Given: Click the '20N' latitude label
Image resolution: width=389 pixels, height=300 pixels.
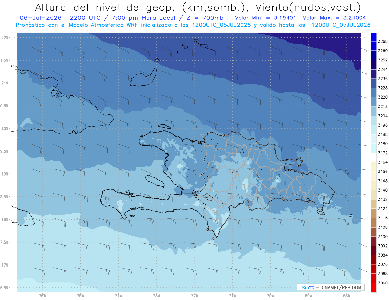Looking at the screenshot, I should coord(5,128).
